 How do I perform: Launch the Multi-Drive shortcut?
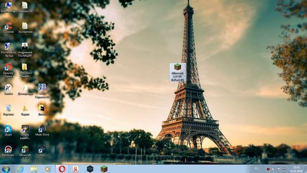click(x=42, y=131)
